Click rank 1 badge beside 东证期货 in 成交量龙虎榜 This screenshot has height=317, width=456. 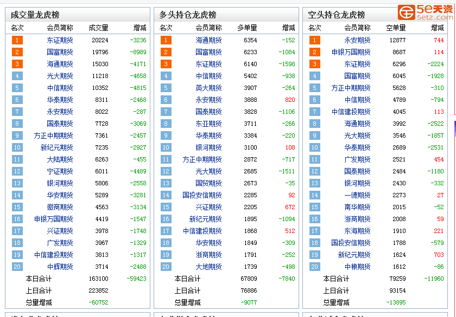(17, 40)
